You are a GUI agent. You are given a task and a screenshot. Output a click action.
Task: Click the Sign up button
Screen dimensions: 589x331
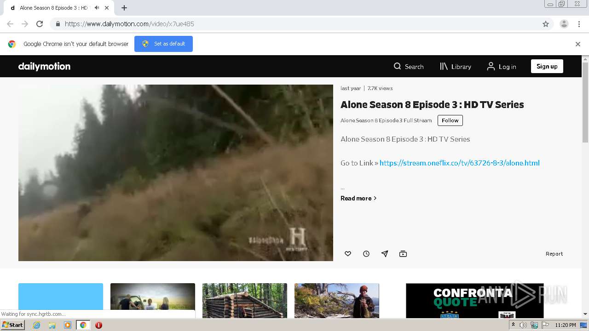547,66
